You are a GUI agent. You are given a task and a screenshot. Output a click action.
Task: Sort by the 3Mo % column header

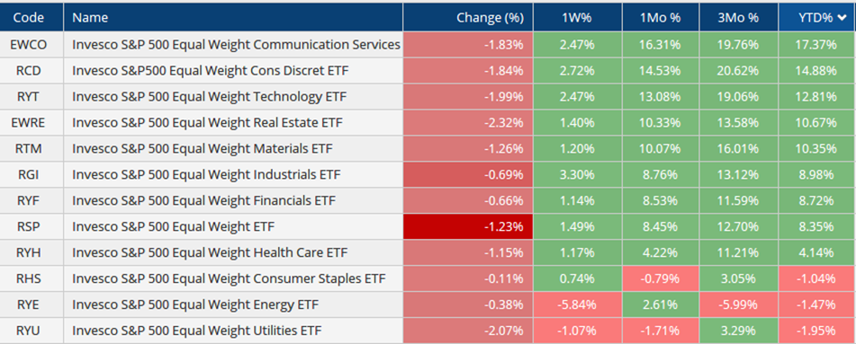(739, 17)
